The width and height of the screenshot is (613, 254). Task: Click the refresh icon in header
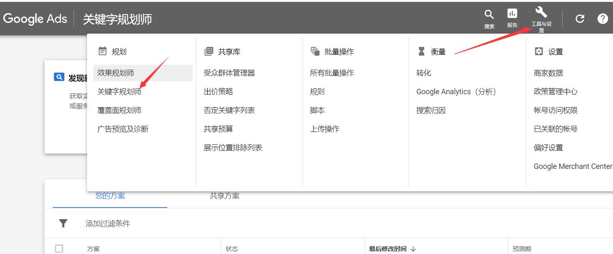tap(580, 19)
